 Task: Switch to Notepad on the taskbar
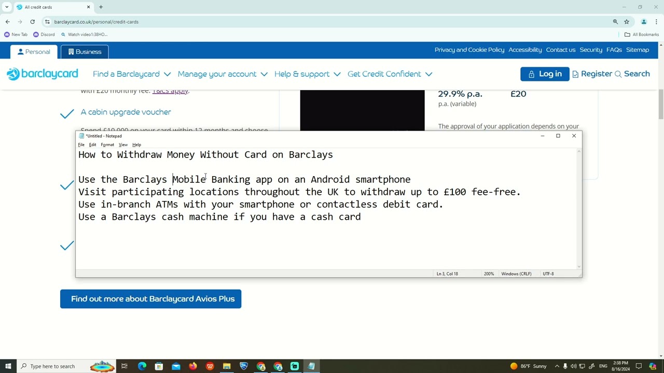(x=311, y=366)
